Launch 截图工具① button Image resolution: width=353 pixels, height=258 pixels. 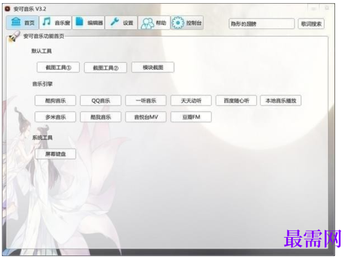click(58, 67)
